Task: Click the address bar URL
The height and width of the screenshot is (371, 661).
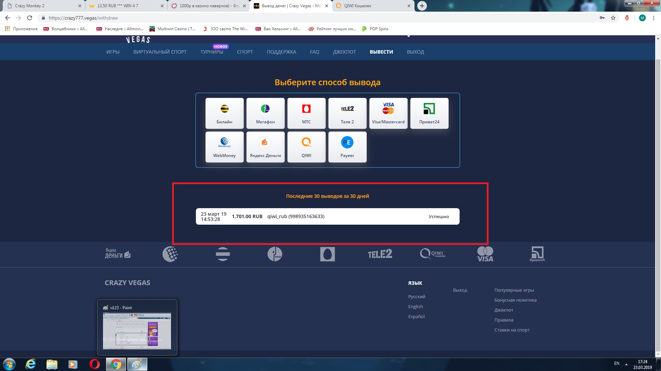Action: click(x=83, y=18)
